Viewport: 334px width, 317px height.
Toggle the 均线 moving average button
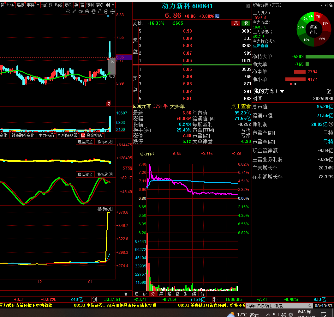(x=58, y=5)
